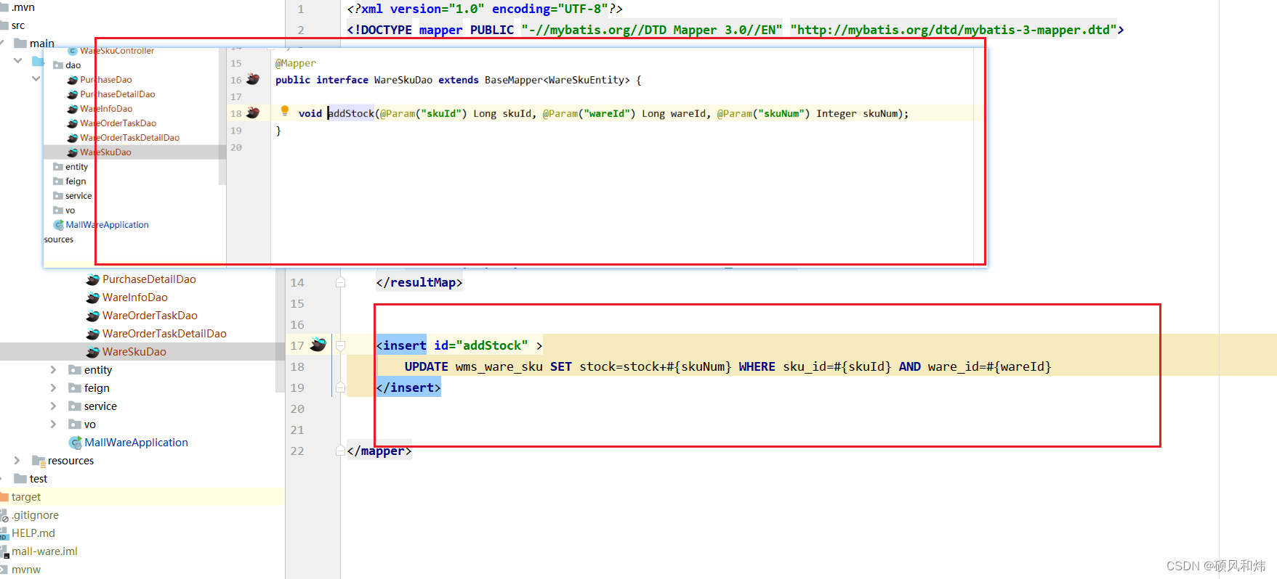Screen dimensions: 1277x579
Task: Click the @Mapper annotation in popup editor
Action: click(x=296, y=63)
